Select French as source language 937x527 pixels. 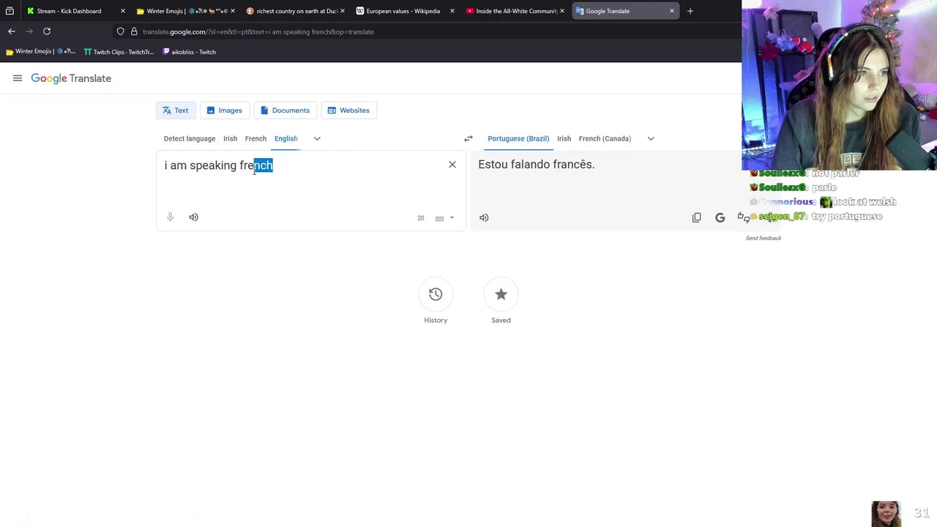point(255,138)
